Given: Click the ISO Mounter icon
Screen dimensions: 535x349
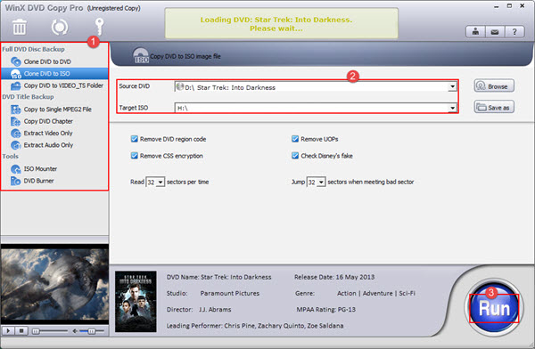Looking at the screenshot, I should pyautogui.click(x=16, y=169).
